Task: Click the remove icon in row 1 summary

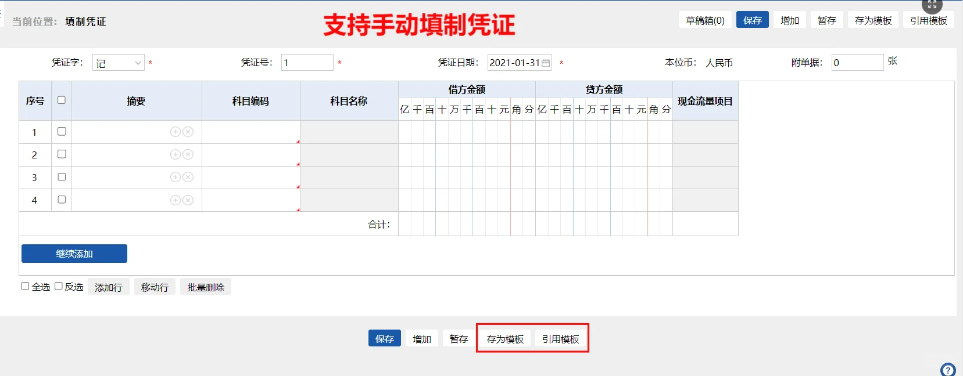Action: [188, 132]
